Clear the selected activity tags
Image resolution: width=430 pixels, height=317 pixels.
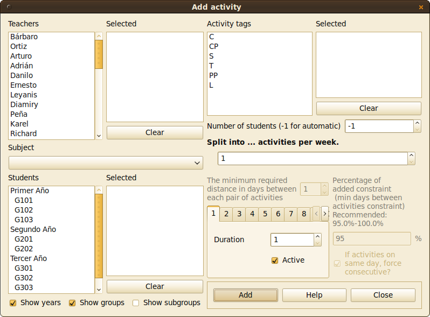(x=369, y=108)
